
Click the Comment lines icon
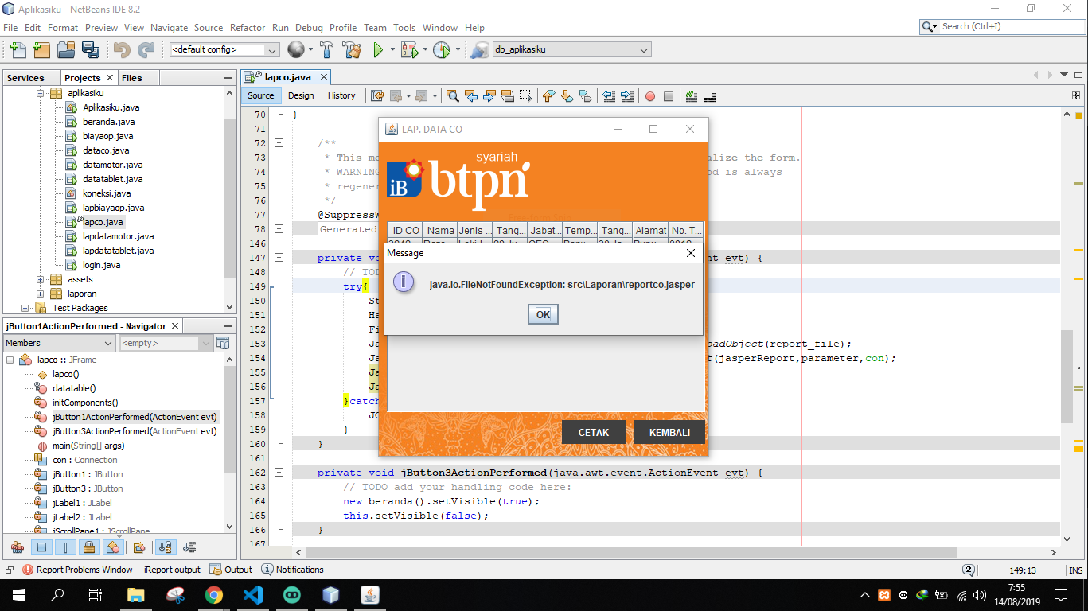coord(691,95)
